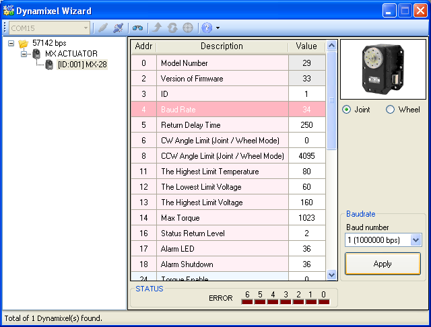The width and height of the screenshot is (431, 327).
Task: Click the Dynamixel servo image thumbnail
Action: (x=383, y=69)
